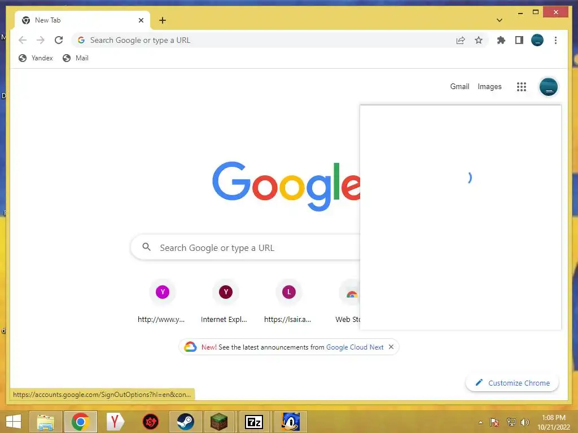Launch Steam from the taskbar
This screenshot has width=578, height=433.
click(185, 422)
